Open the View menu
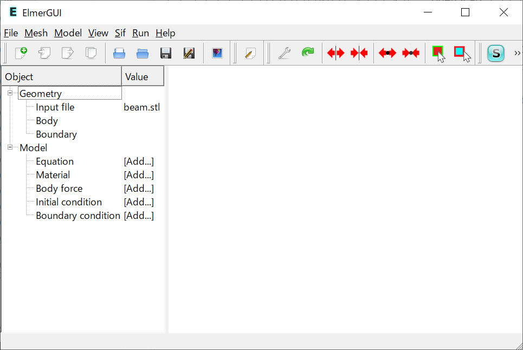Viewport: 523px width, 350px height. [98, 33]
